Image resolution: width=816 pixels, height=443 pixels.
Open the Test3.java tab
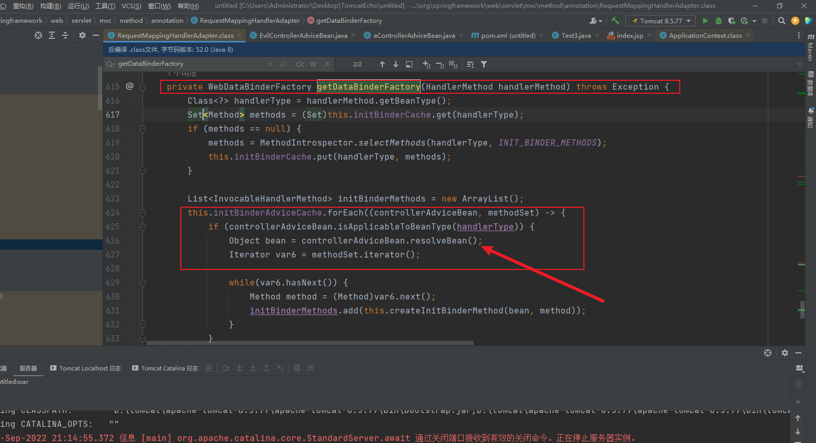point(576,35)
